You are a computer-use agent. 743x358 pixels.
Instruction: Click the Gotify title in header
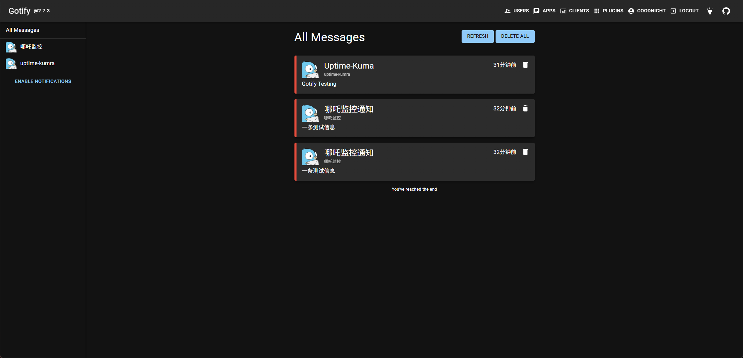coord(19,11)
